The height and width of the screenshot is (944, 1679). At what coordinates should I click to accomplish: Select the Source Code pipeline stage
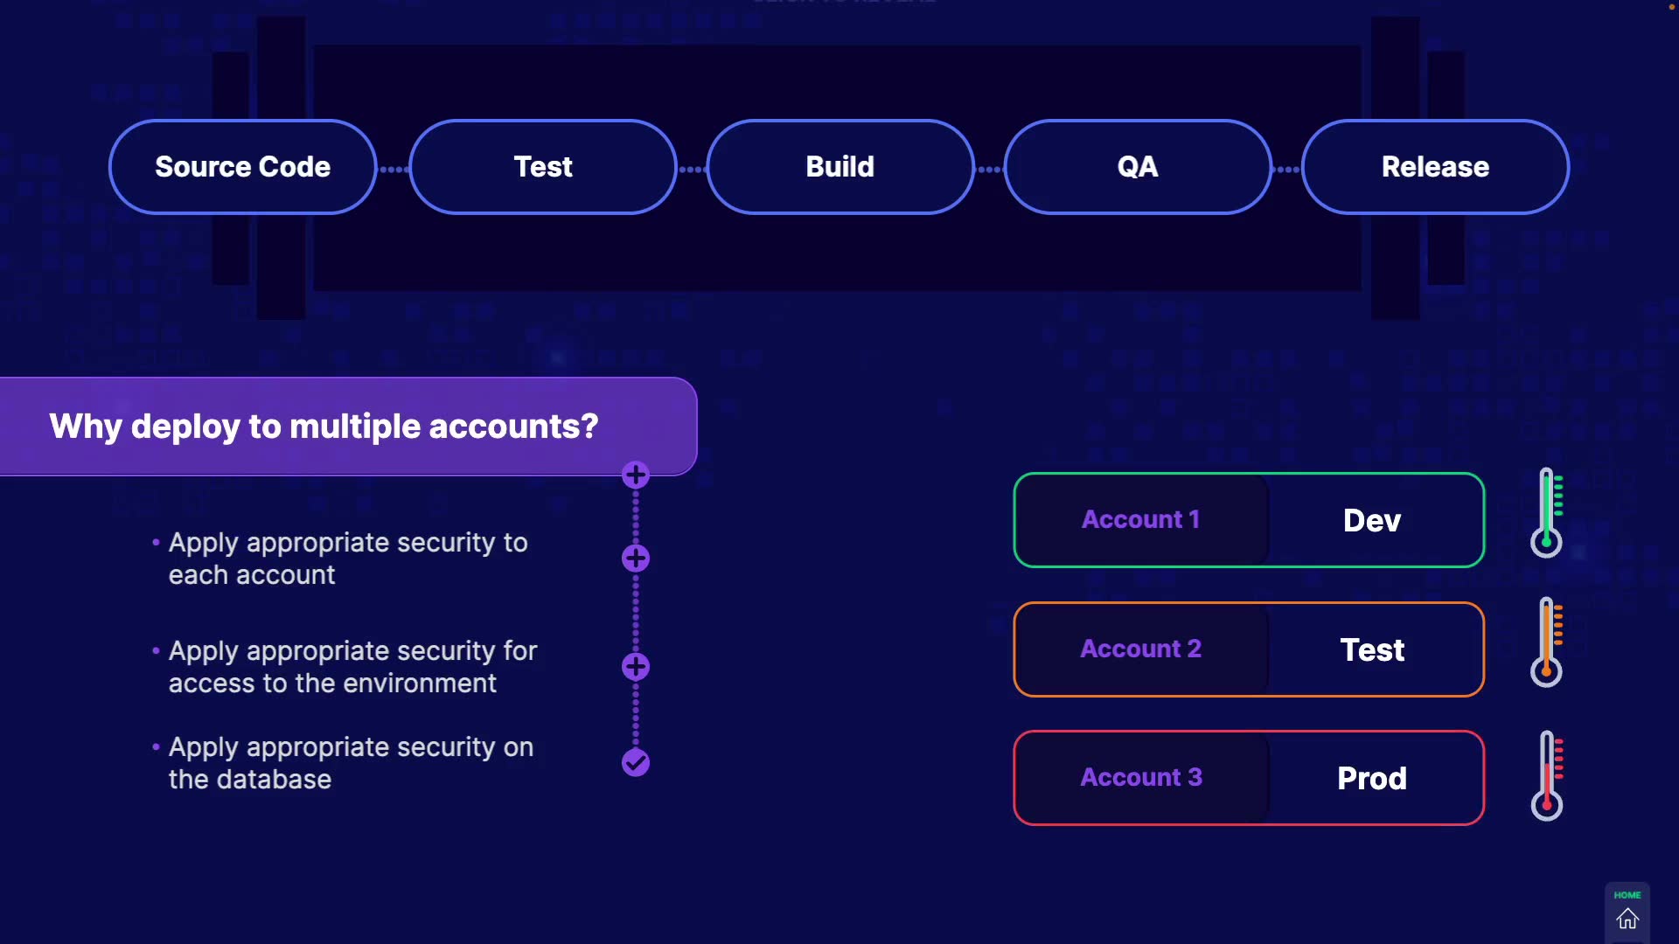[243, 167]
